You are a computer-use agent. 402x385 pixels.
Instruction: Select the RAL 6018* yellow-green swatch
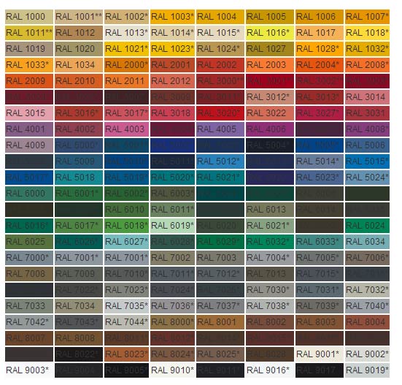(126, 226)
